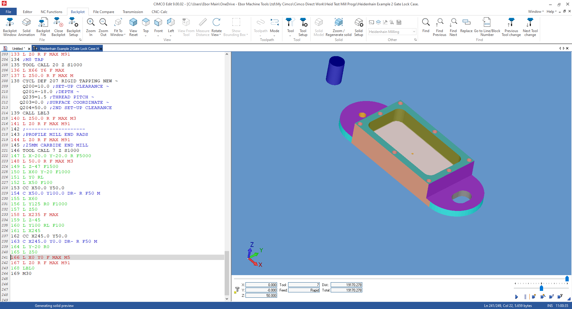Image resolution: width=572 pixels, height=309 pixels.
Task: Open the Backplot Window tool
Action: [10, 27]
